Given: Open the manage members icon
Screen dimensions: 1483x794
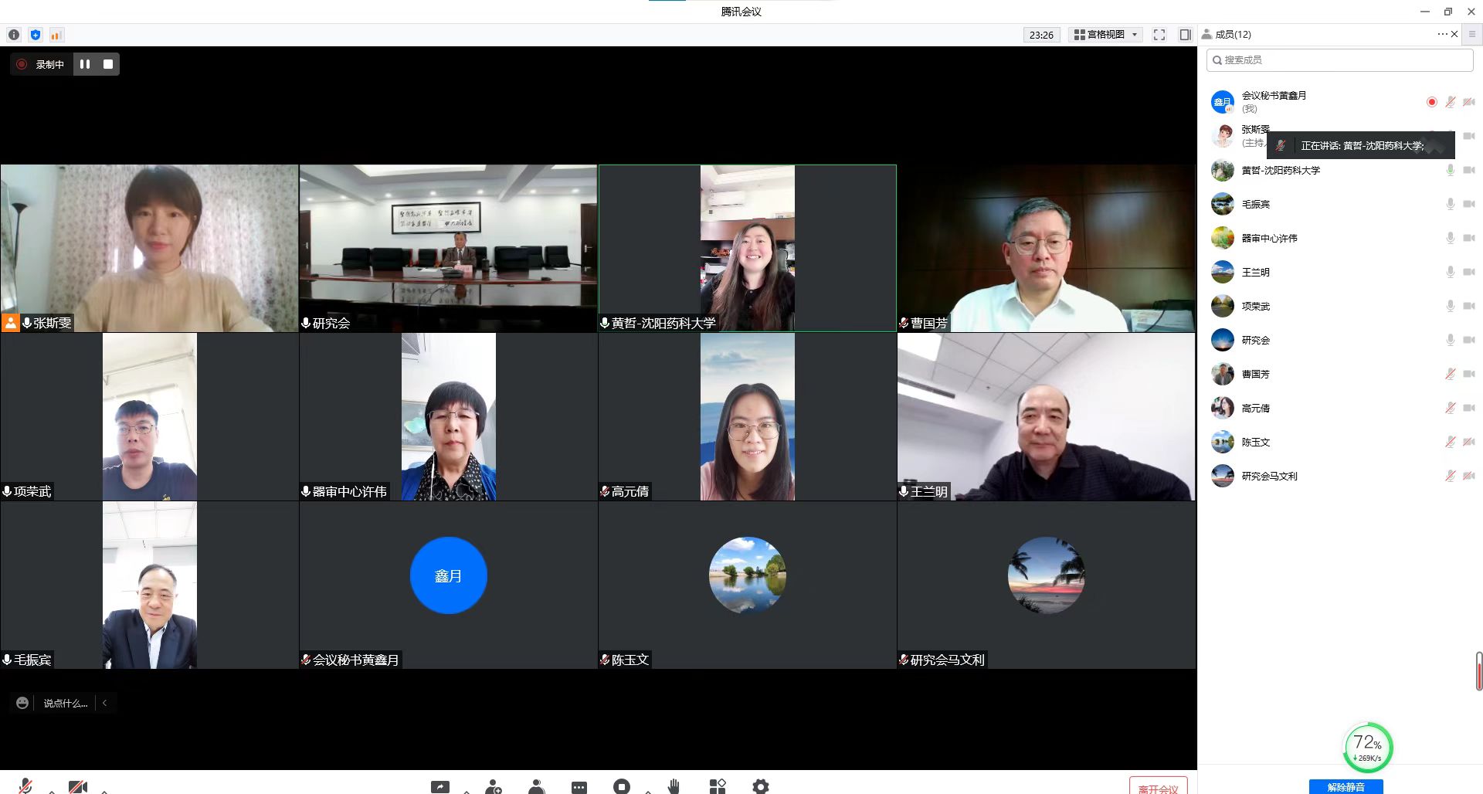Looking at the screenshot, I should [x=537, y=786].
